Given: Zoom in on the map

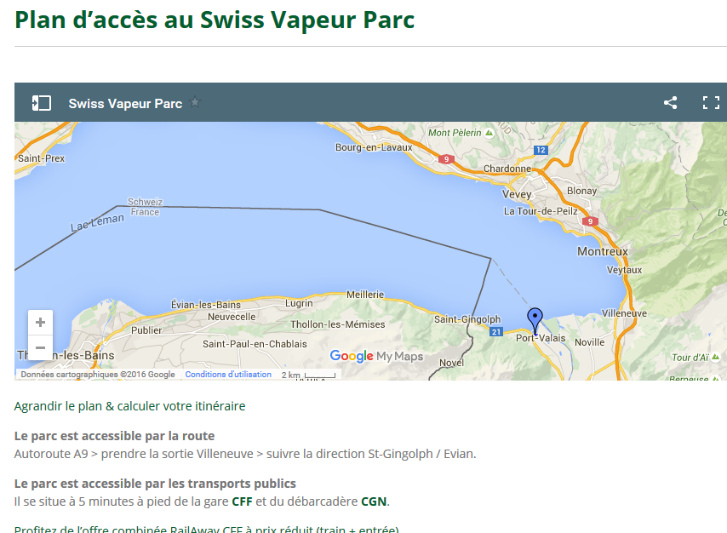Looking at the screenshot, I should click(40, 323).
